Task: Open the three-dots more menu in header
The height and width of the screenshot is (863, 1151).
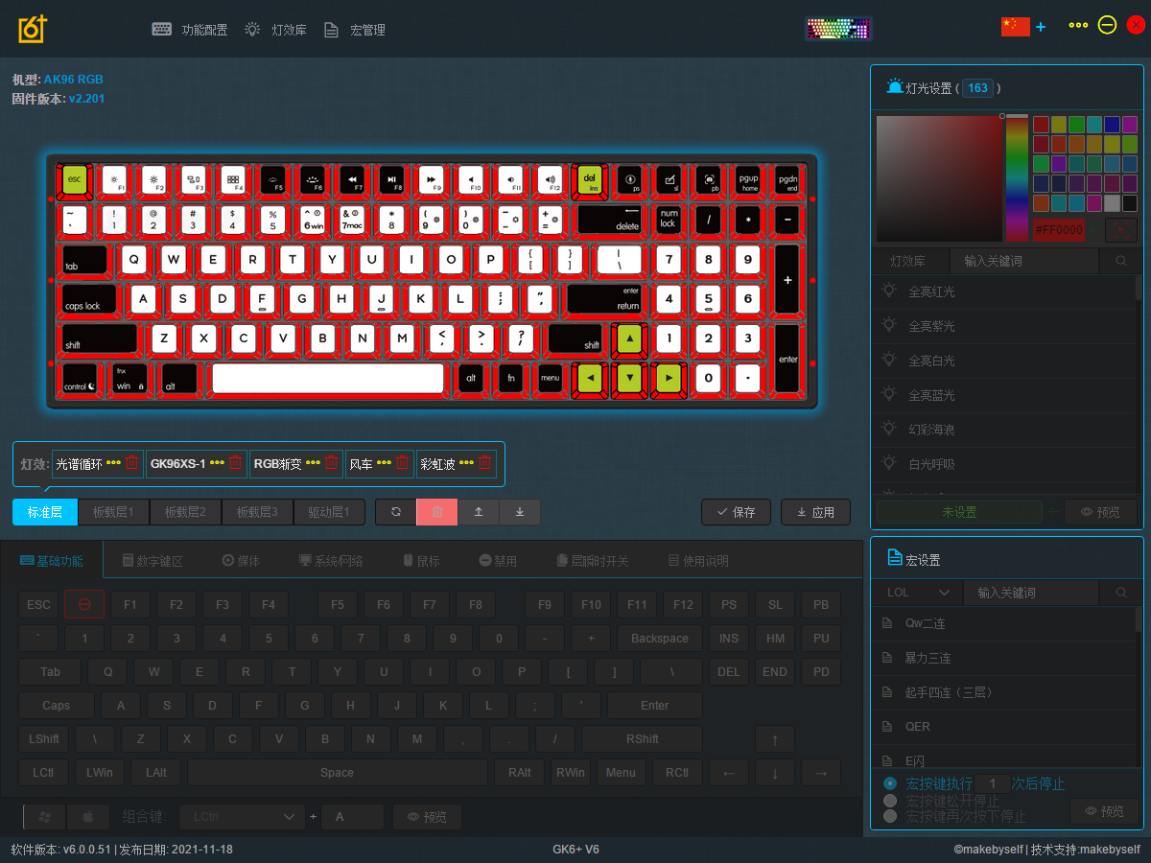Action: tap(1078, 26)
